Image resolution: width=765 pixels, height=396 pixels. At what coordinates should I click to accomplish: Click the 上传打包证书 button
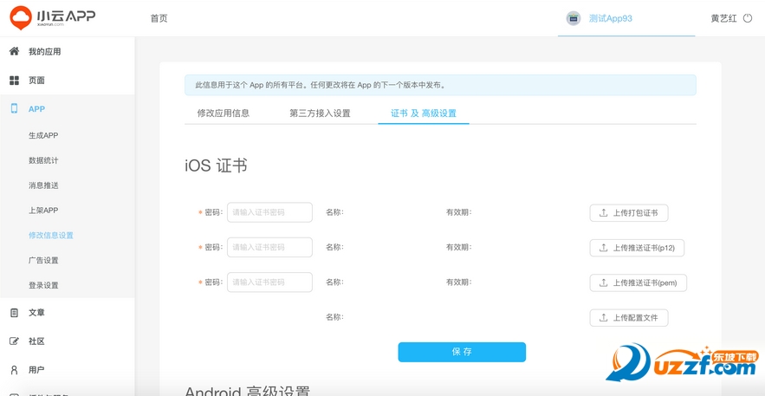(x=629, y=212)
